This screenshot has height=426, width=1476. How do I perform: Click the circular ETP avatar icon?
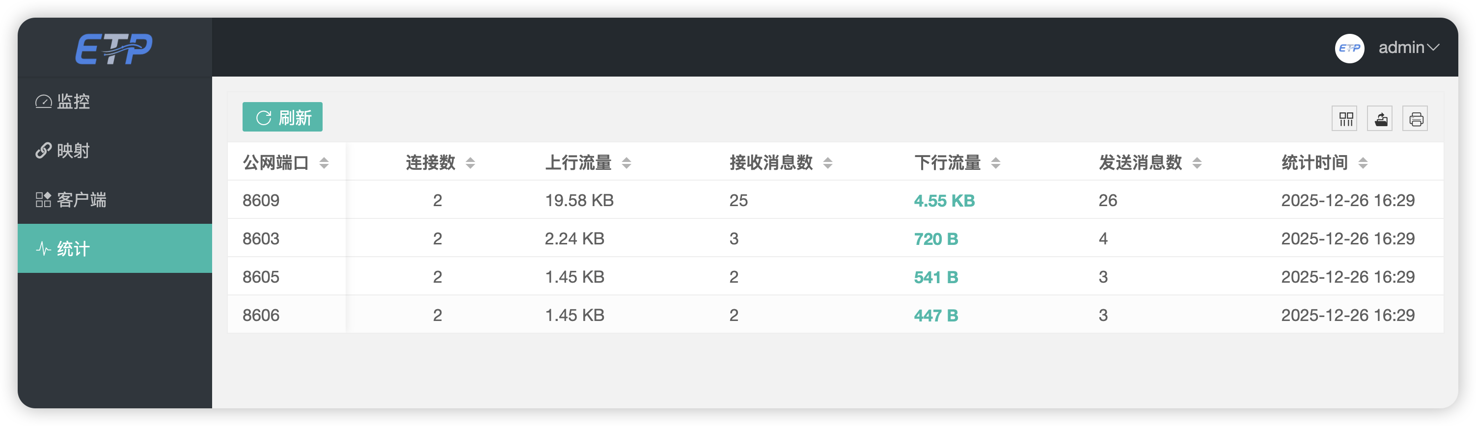coord(1350,48)
